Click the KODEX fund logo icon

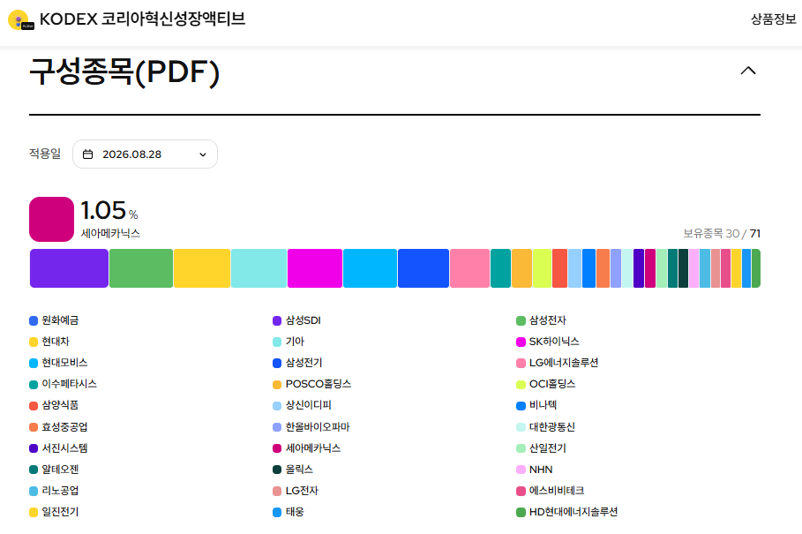20,20
